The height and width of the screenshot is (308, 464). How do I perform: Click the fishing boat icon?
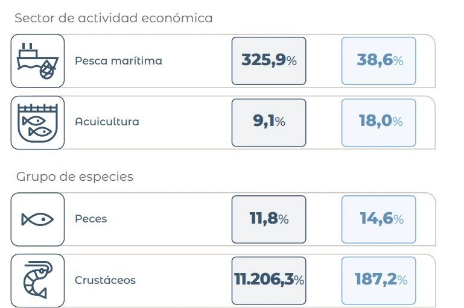(x=37, y=61)
